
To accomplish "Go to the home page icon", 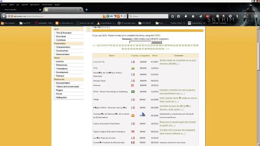I will pyautogui.click(x=193, y=16).
